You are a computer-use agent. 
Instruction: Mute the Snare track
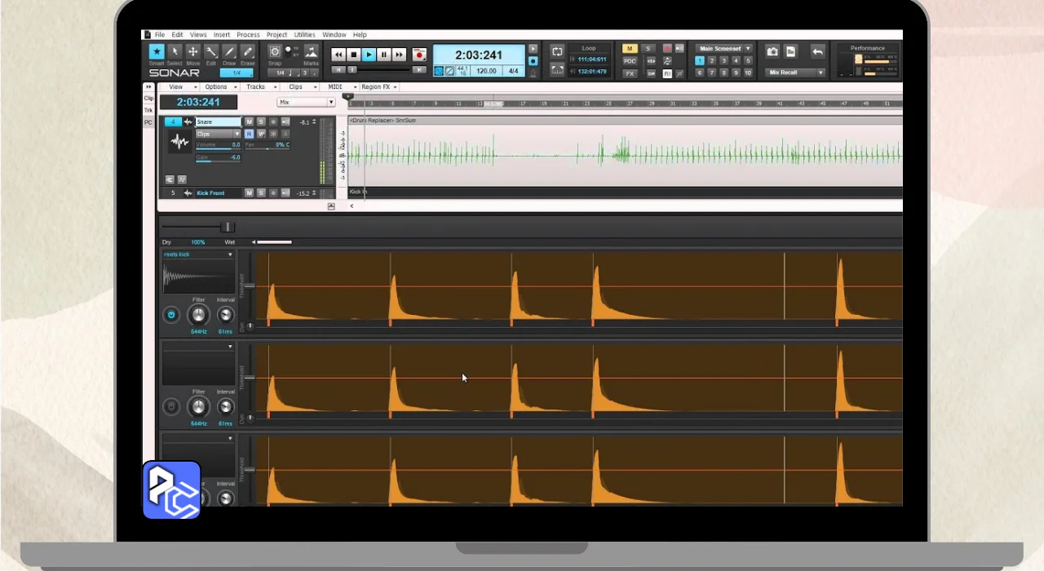250,122
